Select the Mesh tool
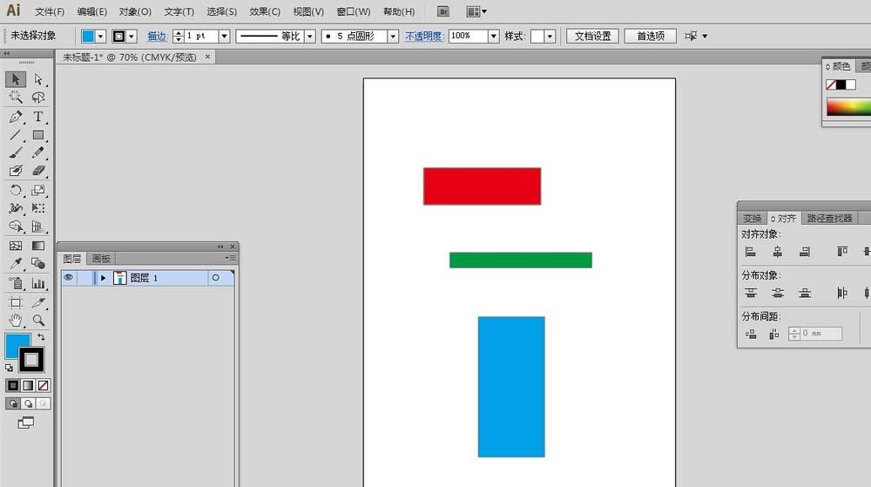This screenshot has width=871, height=487. [16, 246]
